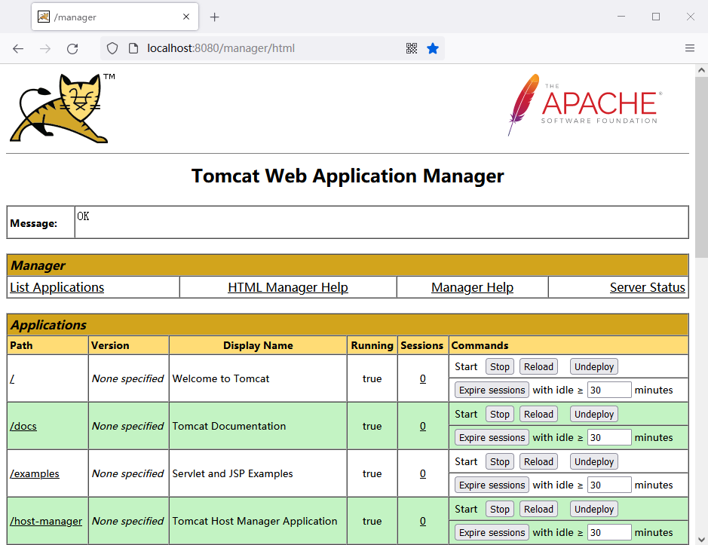Expire sessions for /docs application
The height and width of the screenshot is (545, 708).
(x=492, y=437)
